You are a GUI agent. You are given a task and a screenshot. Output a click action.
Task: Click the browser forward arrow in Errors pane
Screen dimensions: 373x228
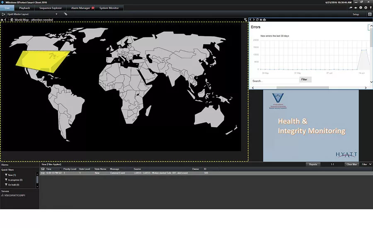[254, 20]
